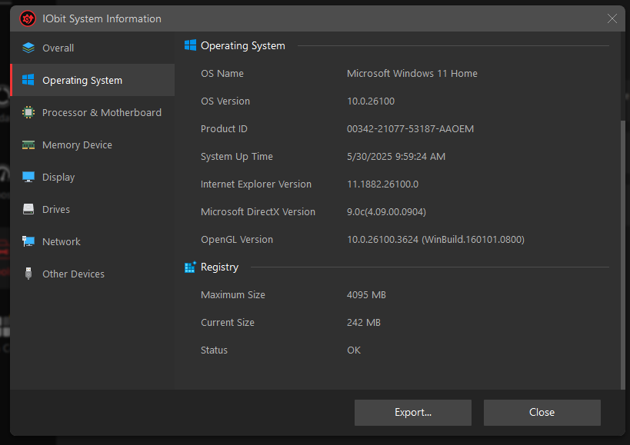Click the IObit System Information title text

point(102,19)
